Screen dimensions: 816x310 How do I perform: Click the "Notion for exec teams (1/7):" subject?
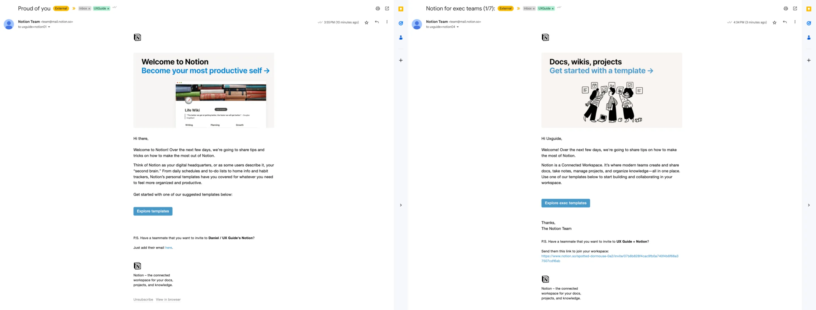(460, 8)
